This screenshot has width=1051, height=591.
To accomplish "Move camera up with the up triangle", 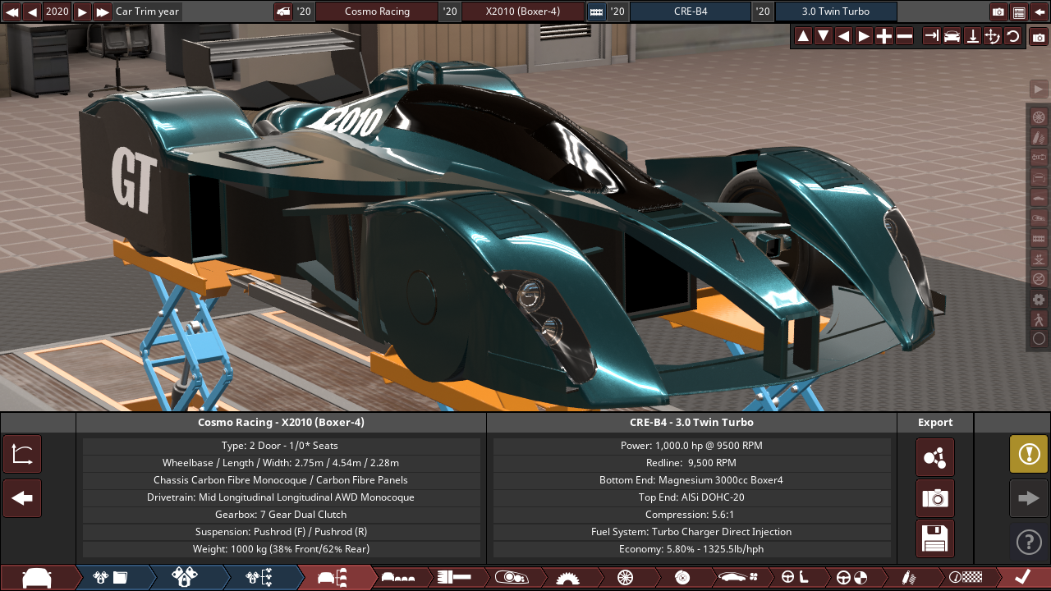I will pyautogui.click(x=803, y=36).
